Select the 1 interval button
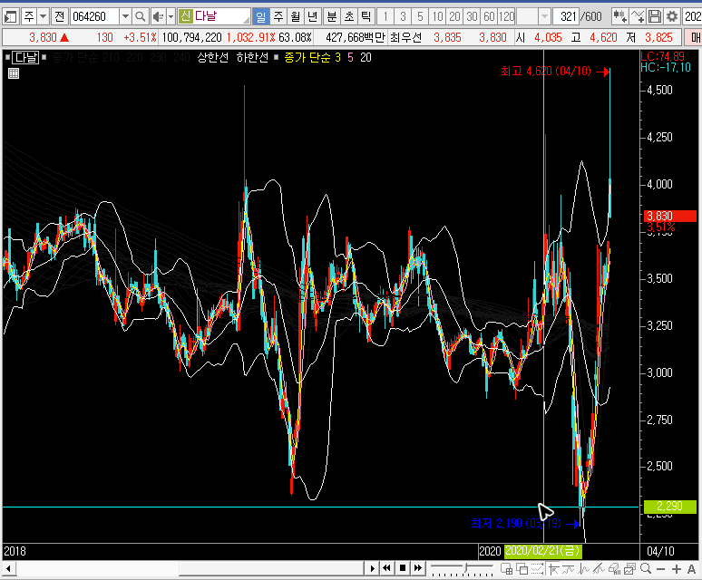The image size is (702, 580). coord(385,17)
